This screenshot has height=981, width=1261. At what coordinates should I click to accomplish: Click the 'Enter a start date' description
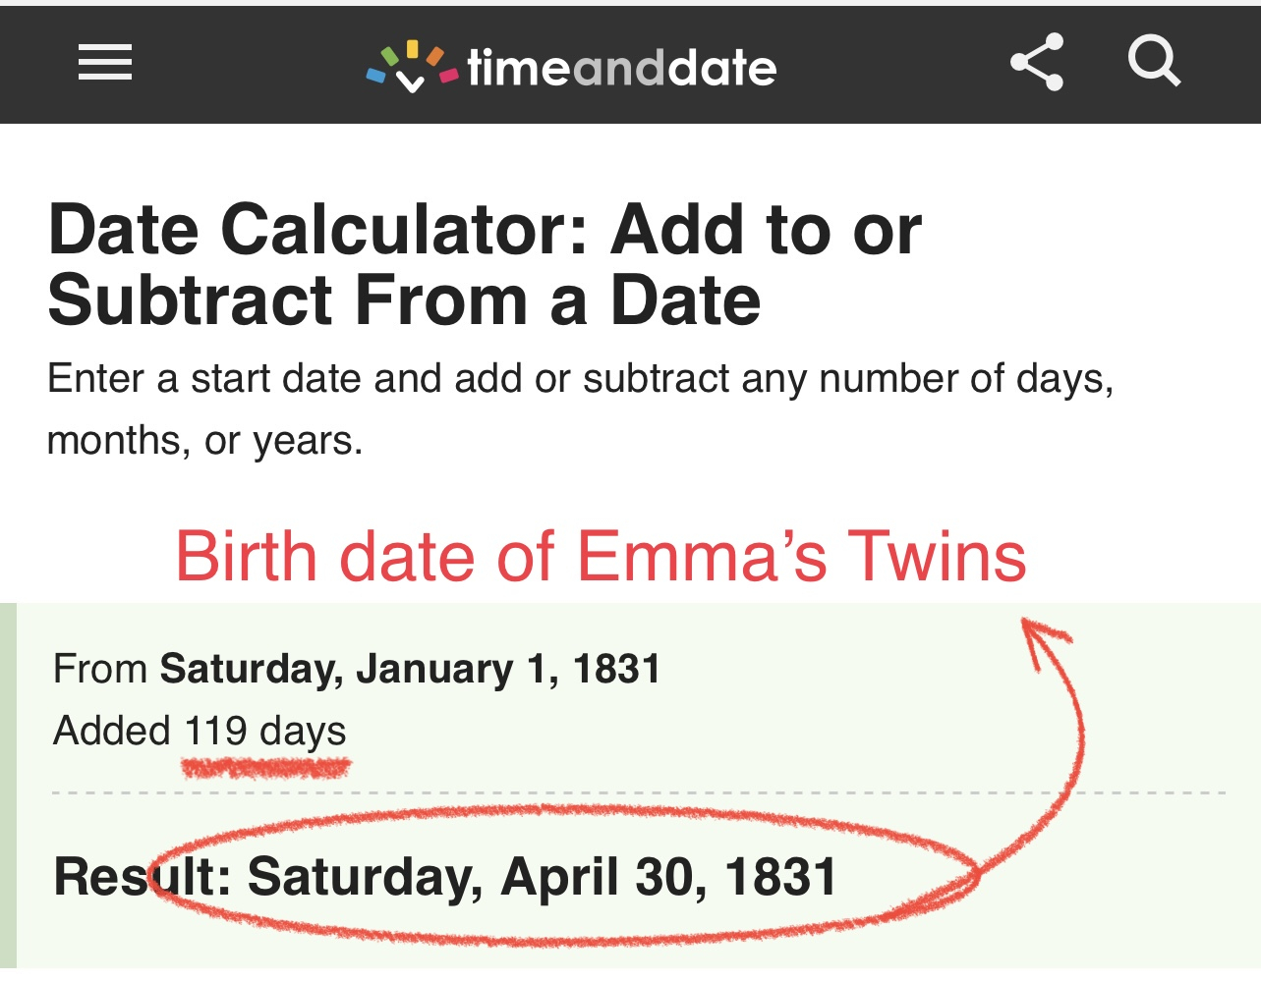coord(580,379)
